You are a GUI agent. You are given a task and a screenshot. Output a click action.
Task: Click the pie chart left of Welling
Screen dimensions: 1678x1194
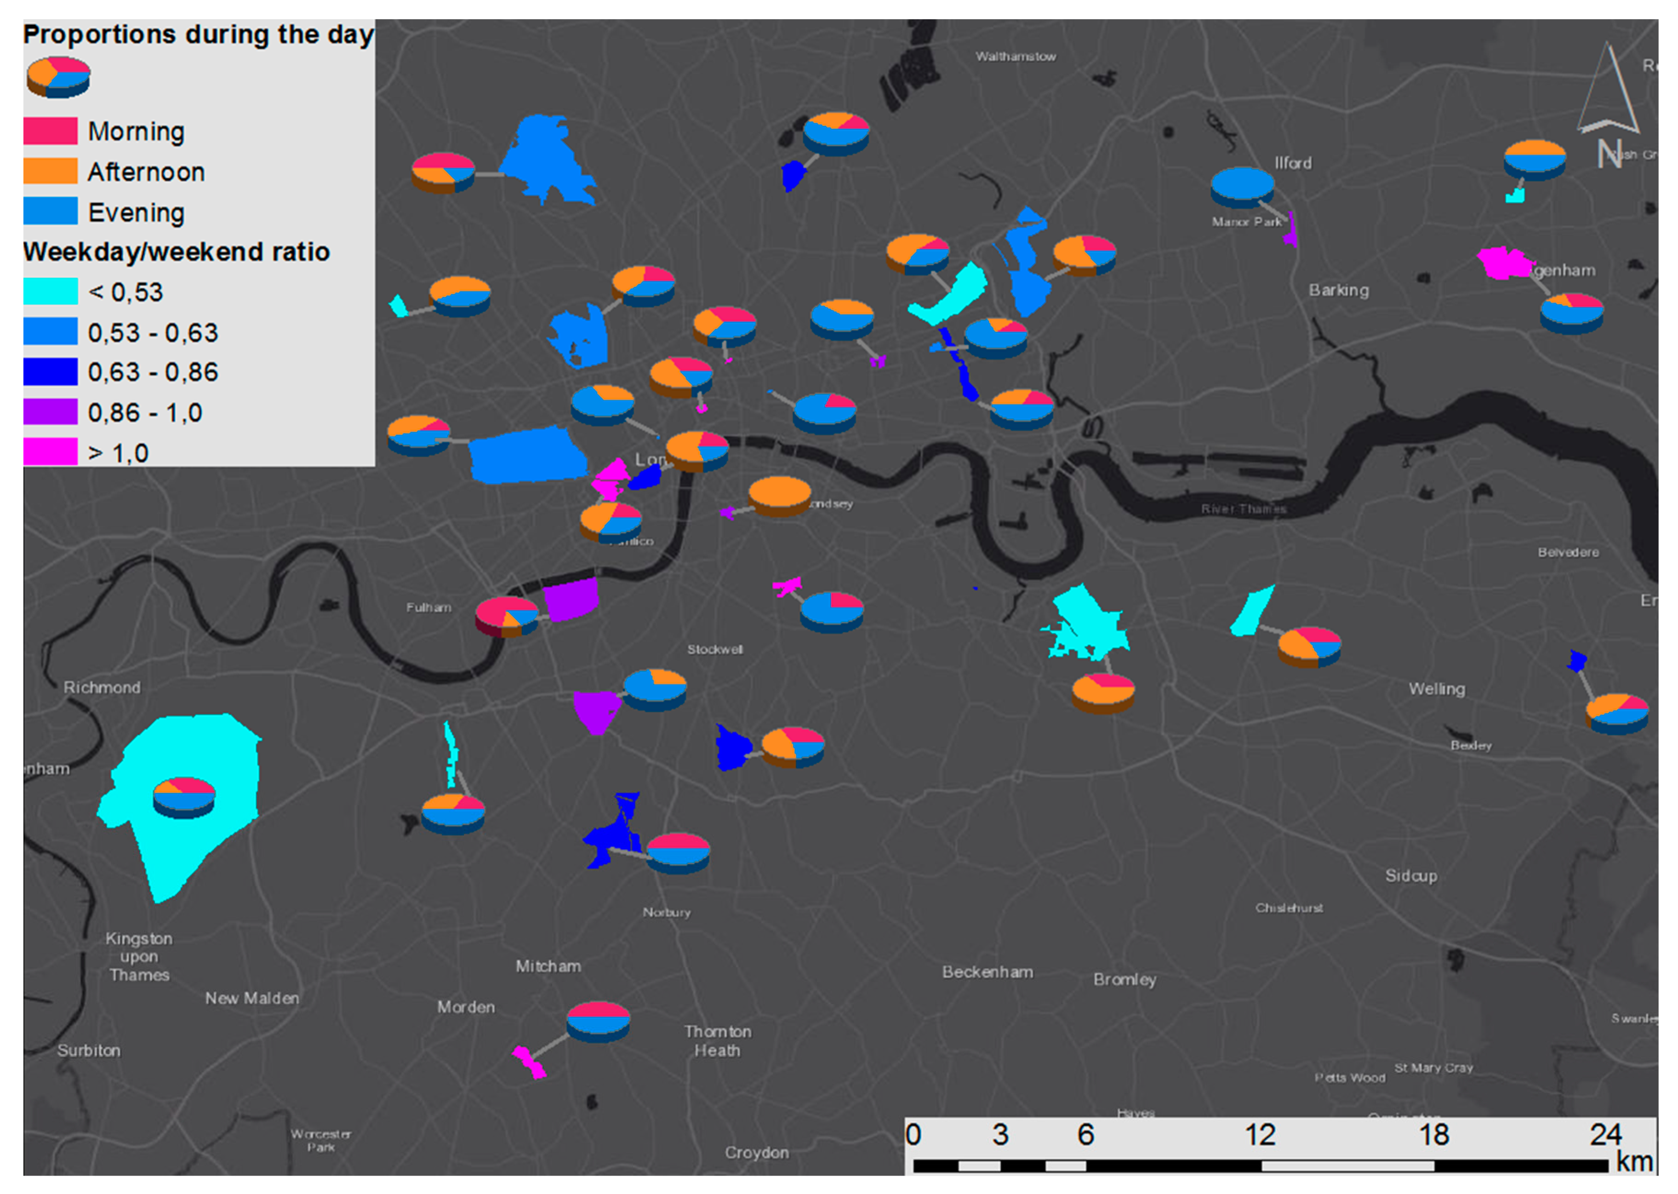pos(1309,646)
